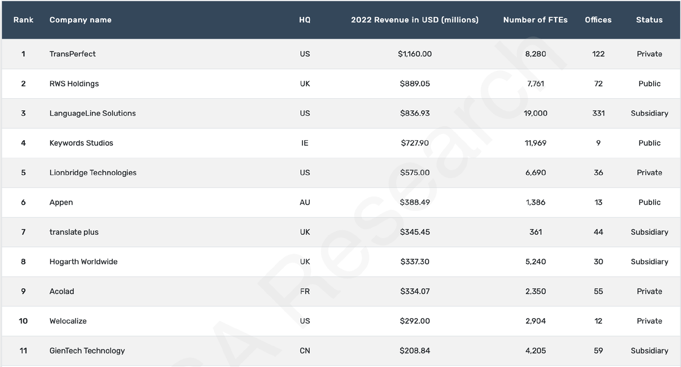Click Private status in TransPerfect row
The image size is (681, 367).
[x=649, y=54]
